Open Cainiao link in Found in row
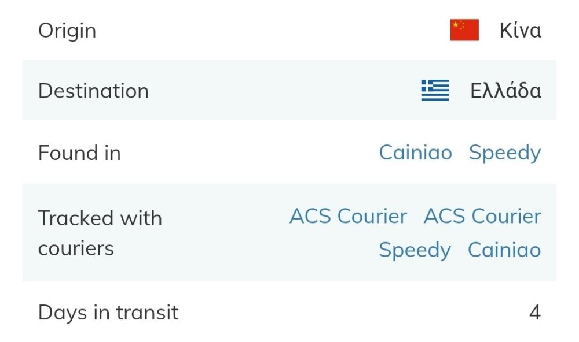Image resolution: width=579 pixels, height=342 pixels. pyautogui.click(x=415, y=153)
